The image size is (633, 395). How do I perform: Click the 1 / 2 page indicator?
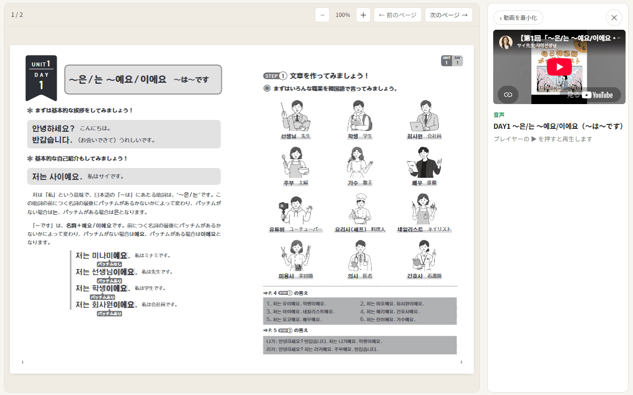(17, 14)
